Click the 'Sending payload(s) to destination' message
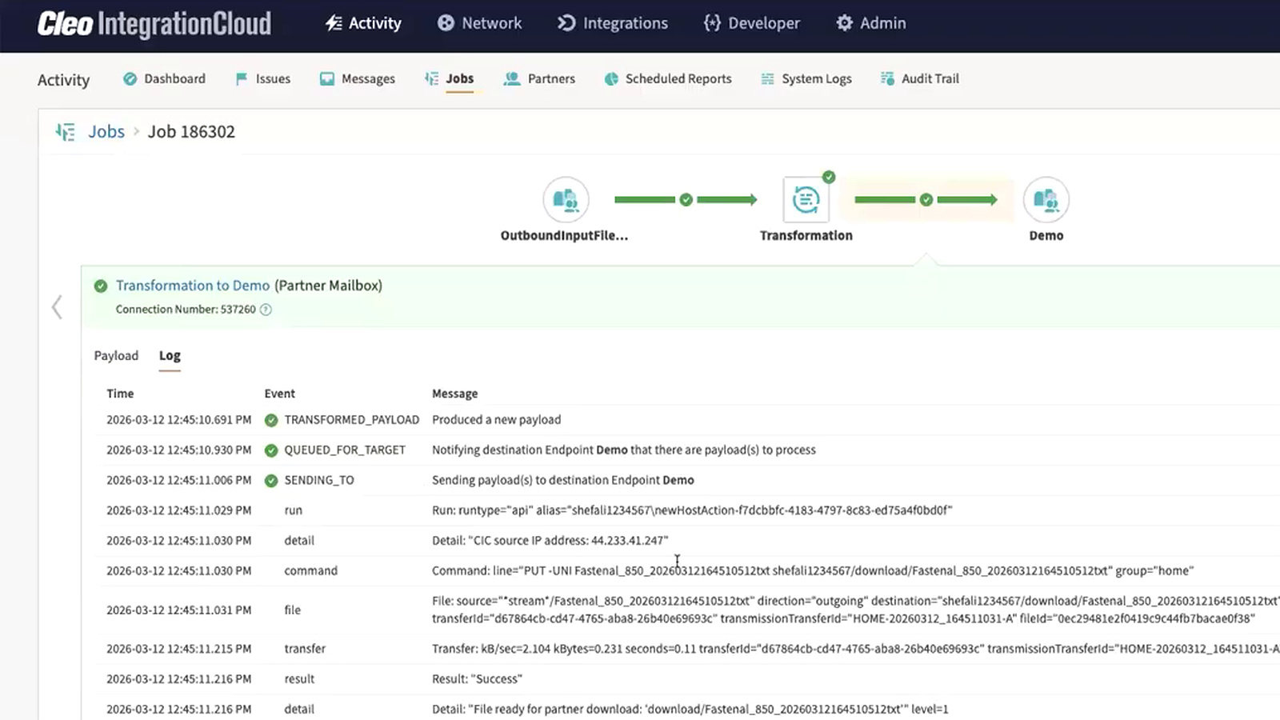Screen dimensions: 1280x720 (563, 480)
